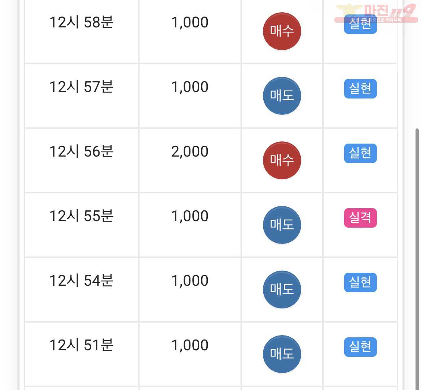Click the 12시 55분 time cell
The height and width of the screenshot is (390, 422).
click(x=81, y=225)
